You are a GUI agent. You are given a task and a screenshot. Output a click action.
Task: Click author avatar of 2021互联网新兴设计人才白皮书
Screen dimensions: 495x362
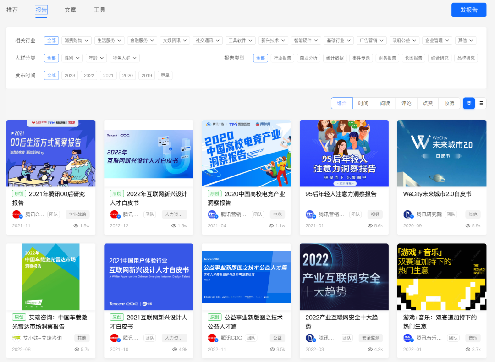[115, 338]
